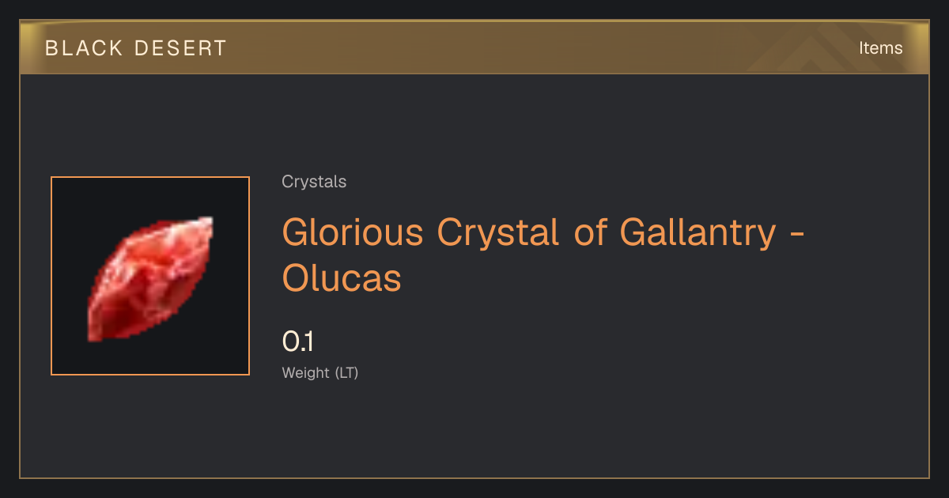Click the lower dark tip of the crystal
Viewport: 949px width, 498px height.
(96, 332)
